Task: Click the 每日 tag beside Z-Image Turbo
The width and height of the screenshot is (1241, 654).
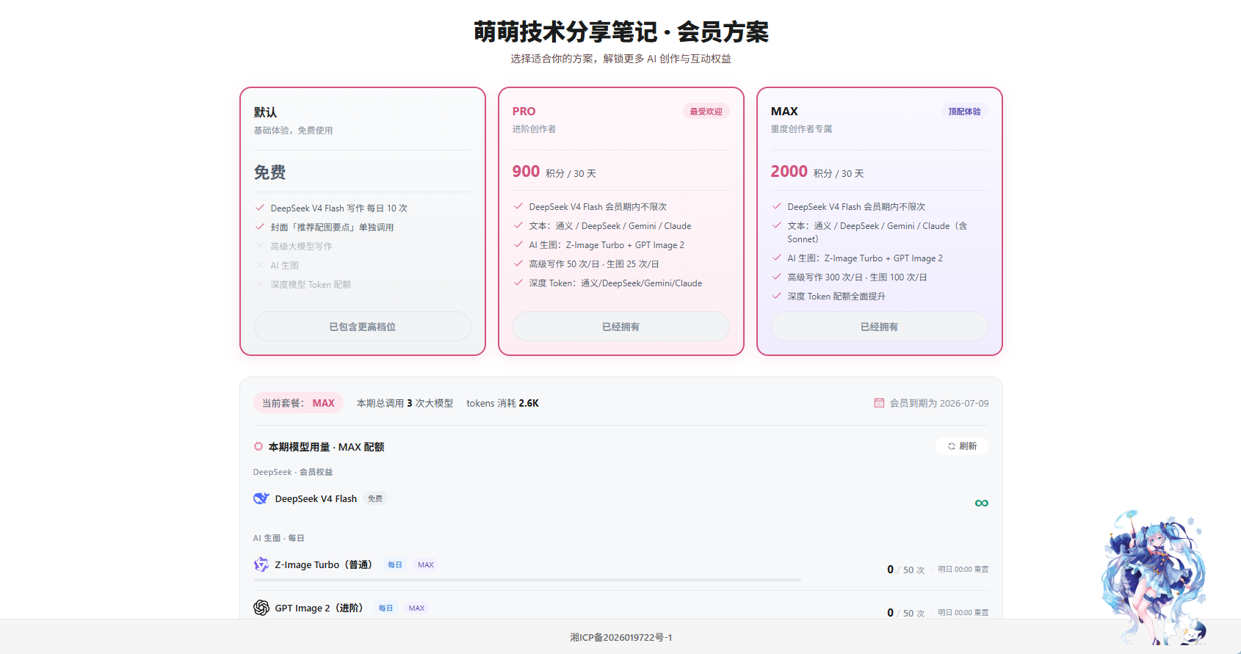Action: 395,565
